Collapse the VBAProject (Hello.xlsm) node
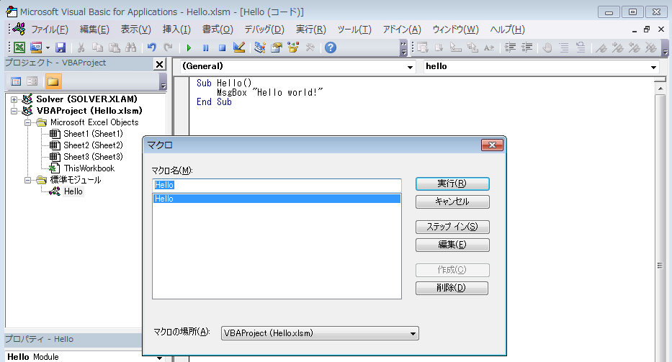The height and width of the screenshot is (362, 672). pyautogui.click(x=14, y=111)
